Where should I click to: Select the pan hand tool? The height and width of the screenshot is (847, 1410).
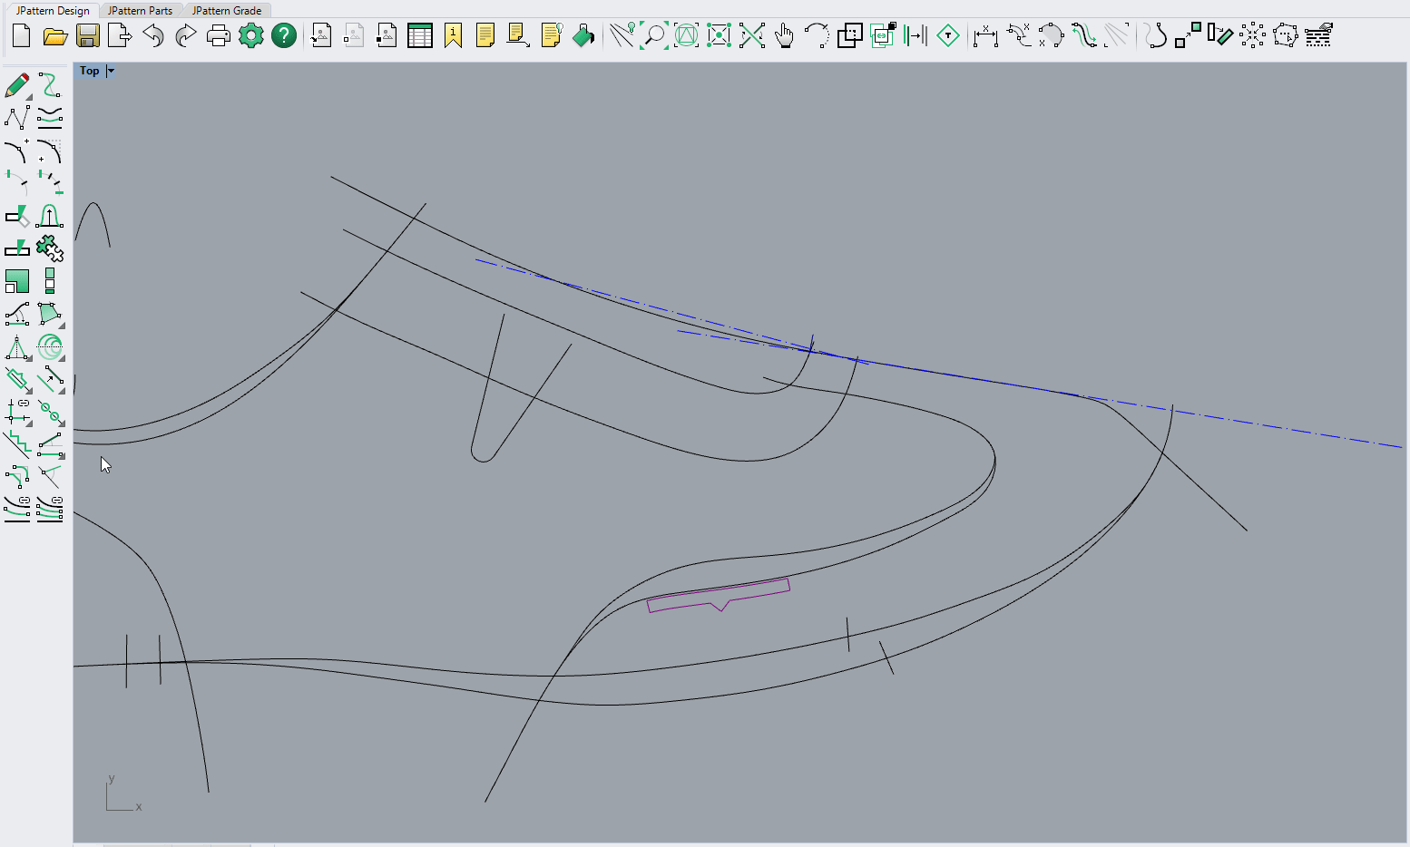click(x=784, y=36)
